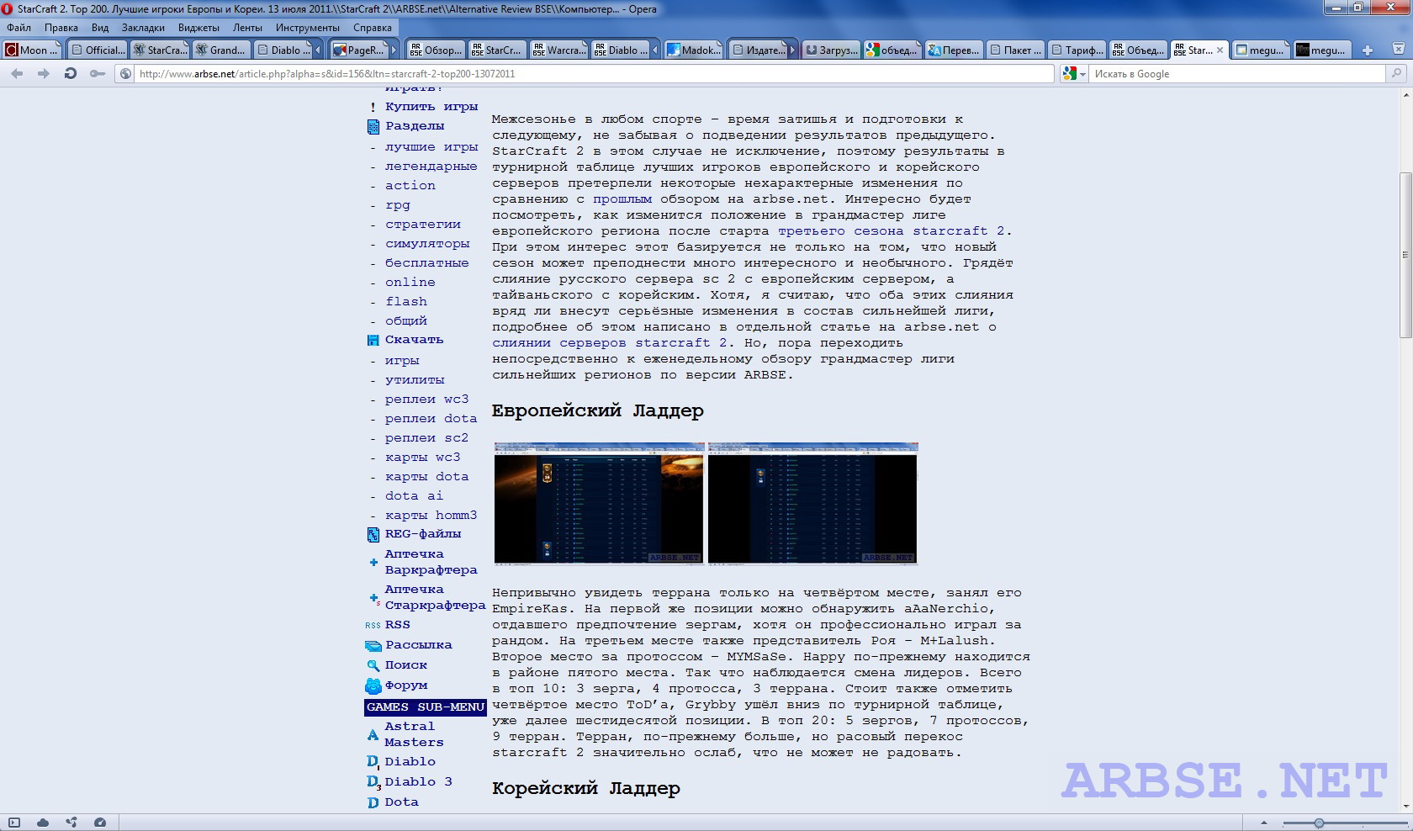Screen dimensions: 1413x831
Task: Switch to the Загруз... tab
Action: 832,50
